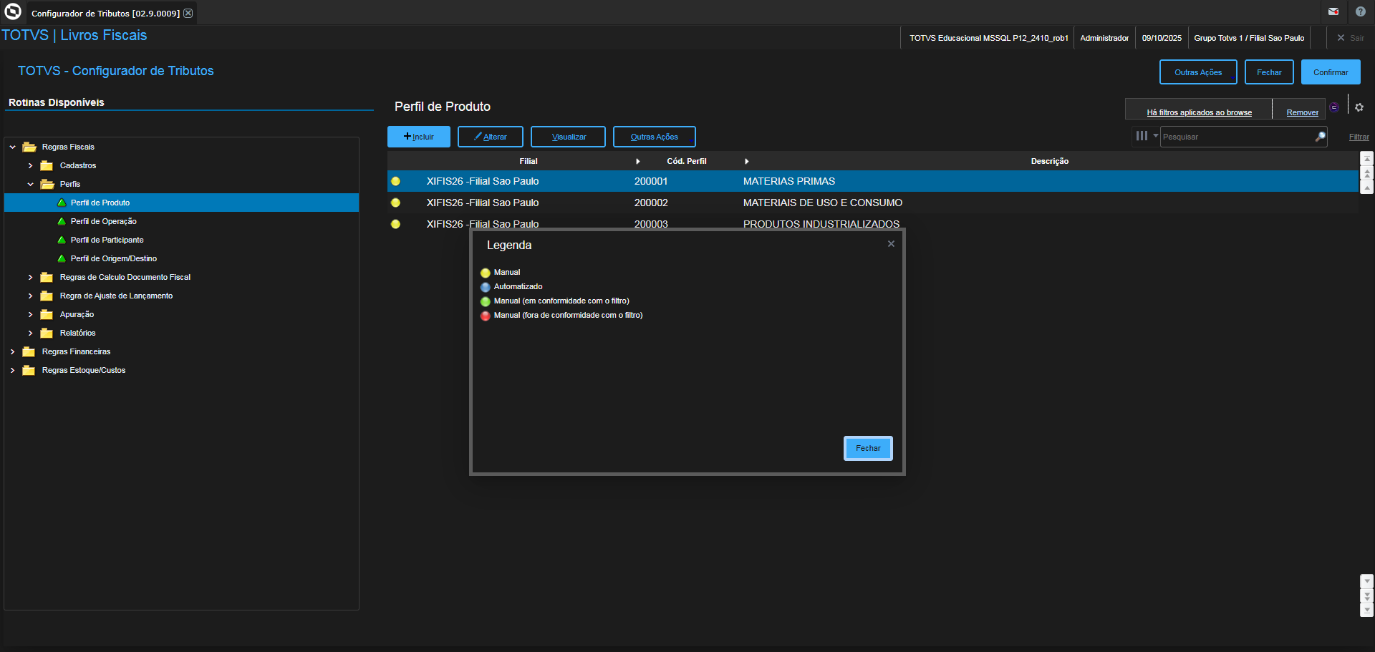The image size is (1375, 652).
Task: Close the Configurador de Tributos tab
Action: click(x=188, y=13)
